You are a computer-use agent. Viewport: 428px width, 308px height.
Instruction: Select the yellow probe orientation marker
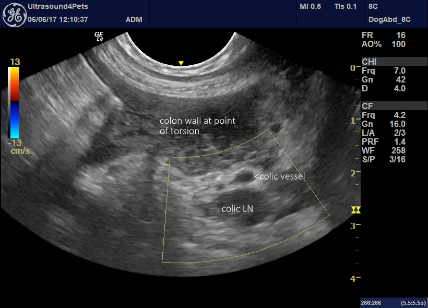pyautogui.click(x=181, y=62)
